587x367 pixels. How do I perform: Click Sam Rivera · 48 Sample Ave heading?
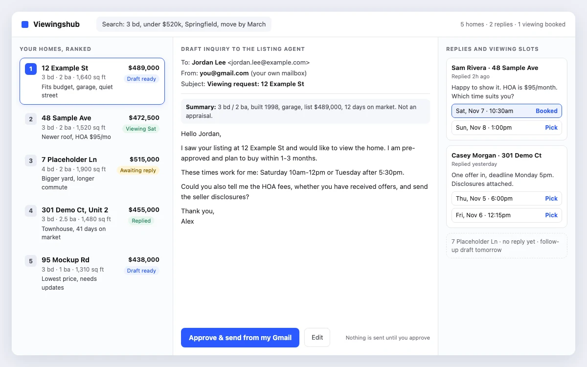495,68
